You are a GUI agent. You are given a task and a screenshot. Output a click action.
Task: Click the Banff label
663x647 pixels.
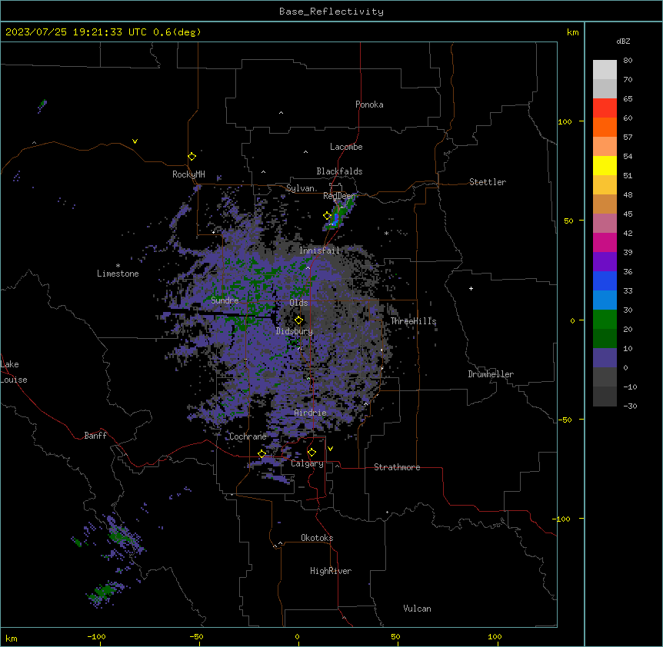[x=95, y=436]
